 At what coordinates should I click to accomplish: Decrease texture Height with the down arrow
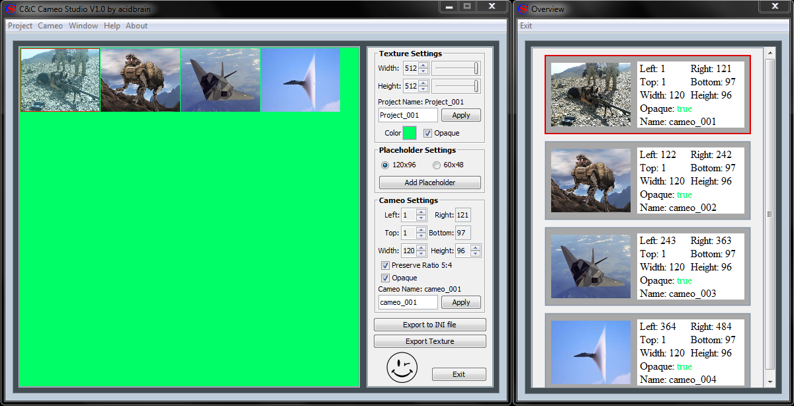pyautogui.click(x=423, y=89)
